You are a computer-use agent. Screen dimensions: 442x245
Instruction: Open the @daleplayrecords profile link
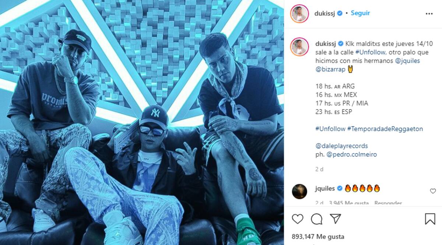pyautogui.click(x=342, y=146)
